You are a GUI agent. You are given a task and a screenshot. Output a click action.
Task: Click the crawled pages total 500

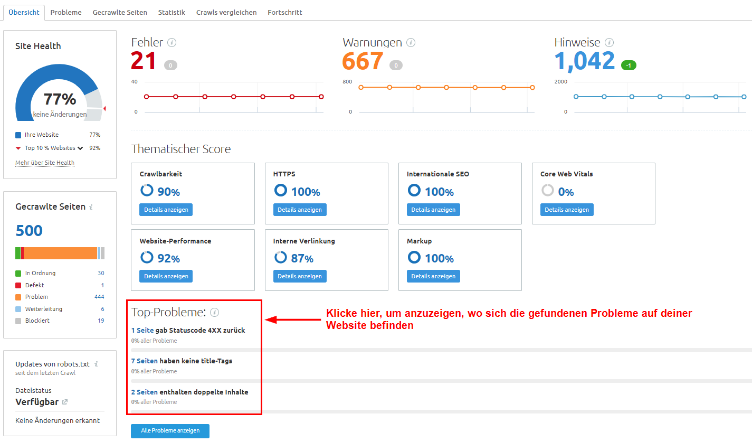(x=29, y=231)
